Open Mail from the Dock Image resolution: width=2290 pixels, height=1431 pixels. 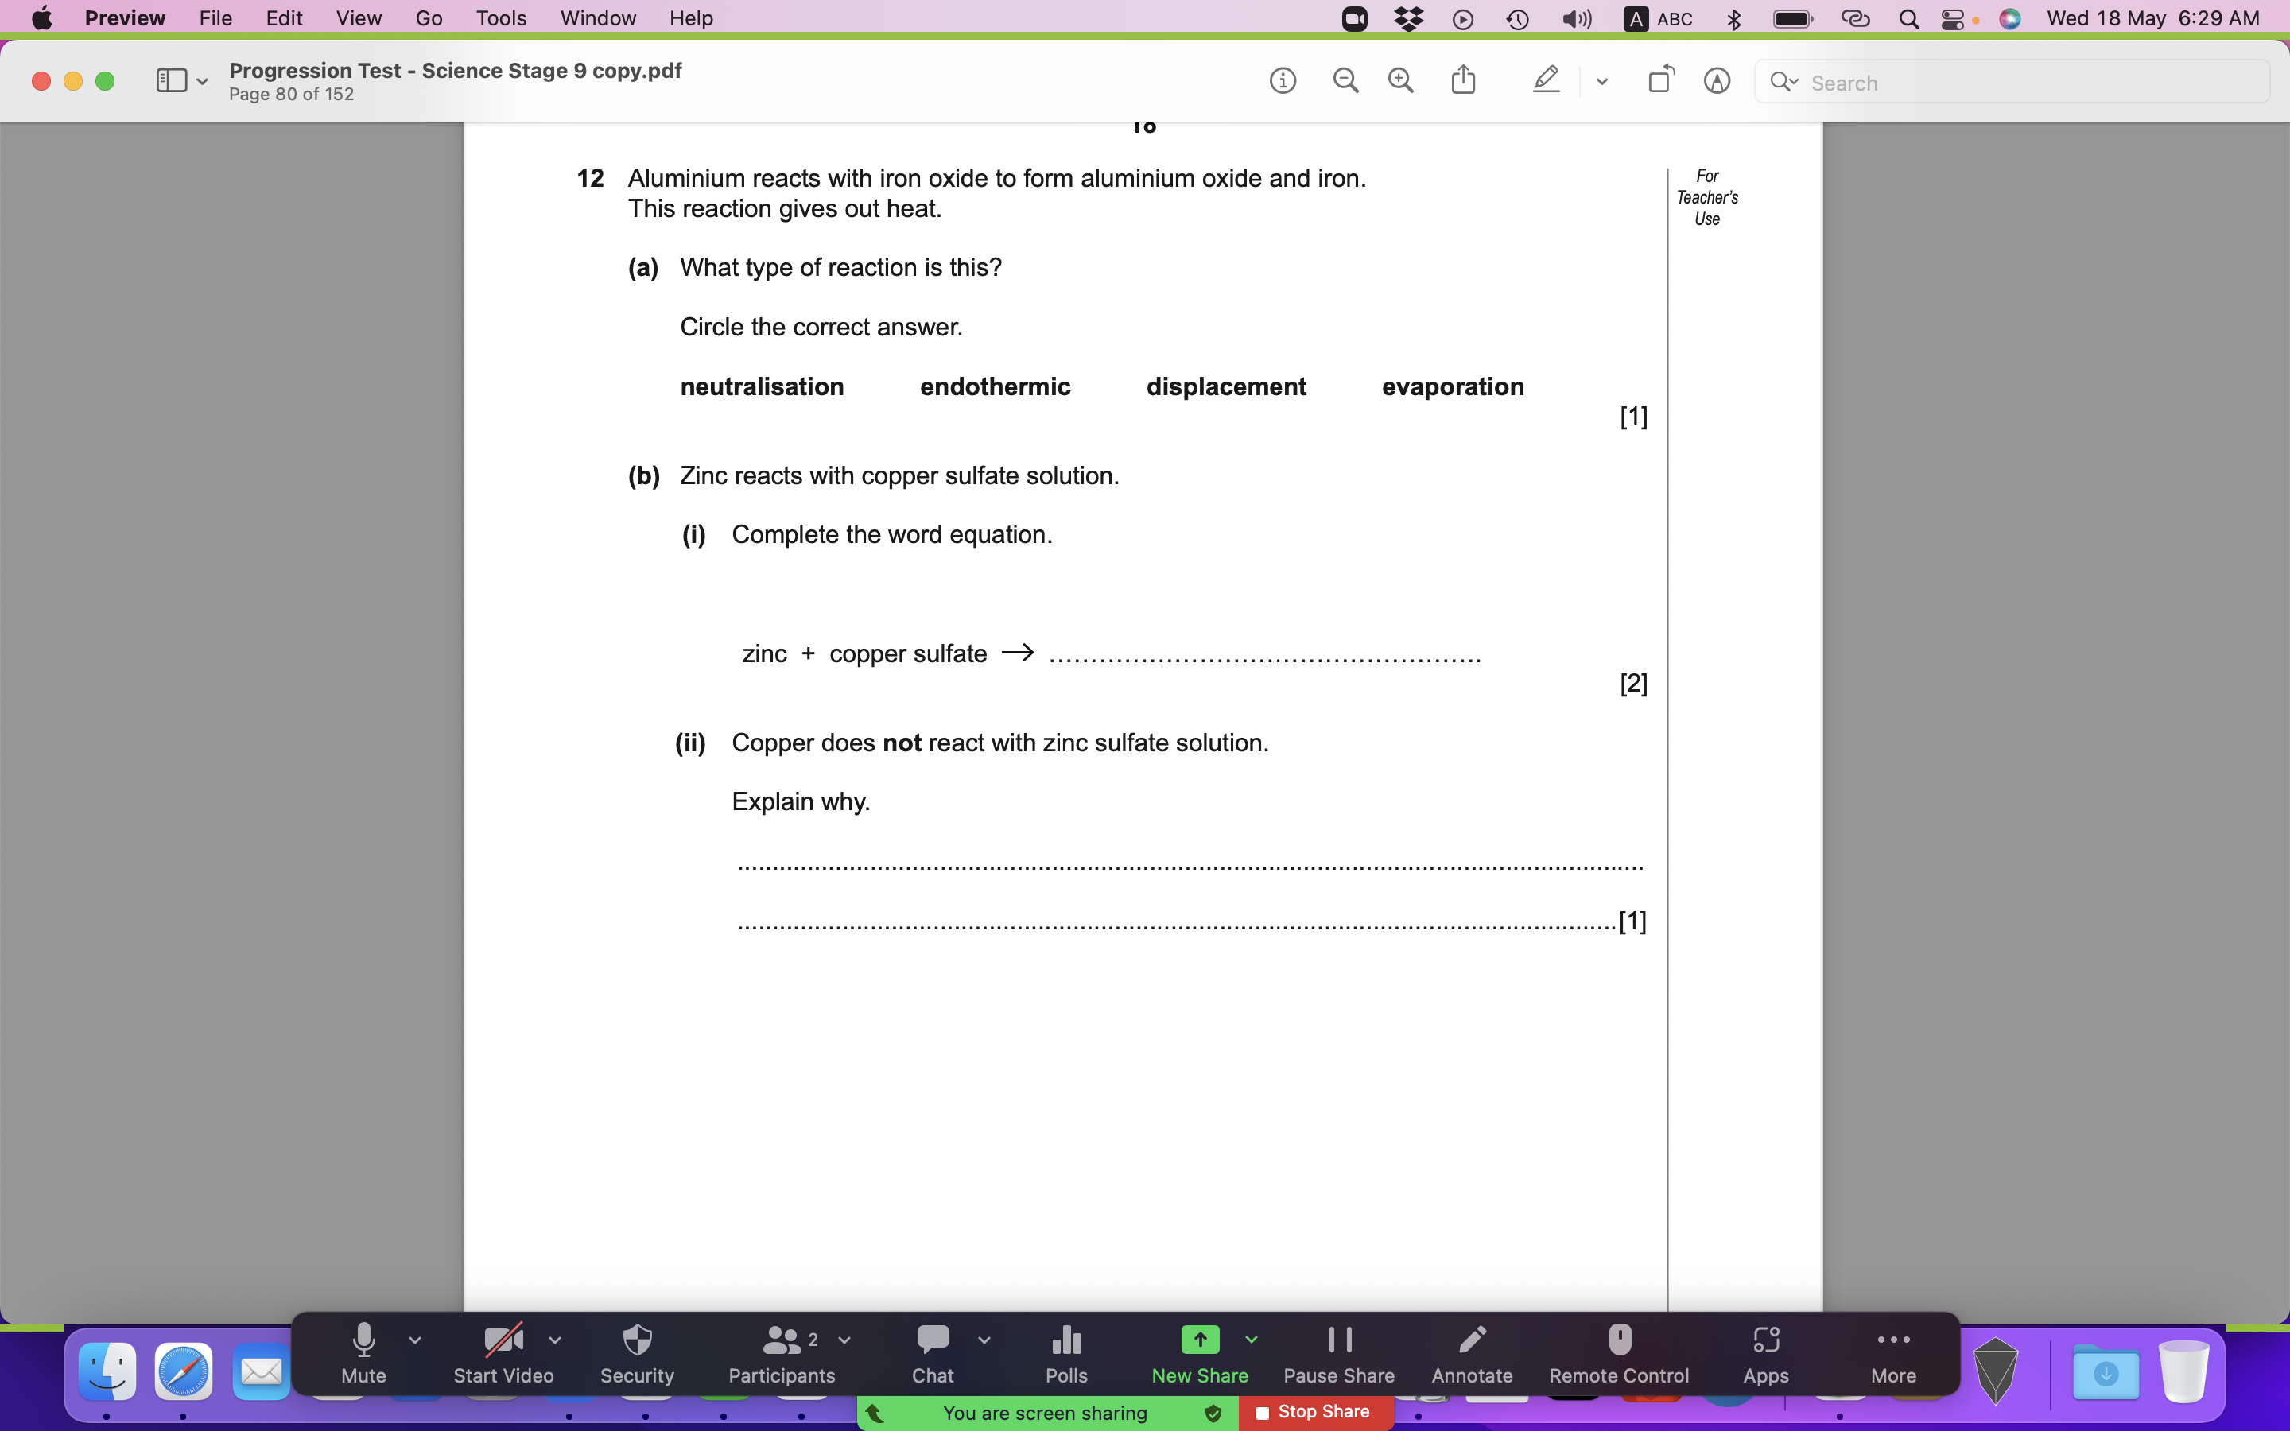tap(260, 1371)
